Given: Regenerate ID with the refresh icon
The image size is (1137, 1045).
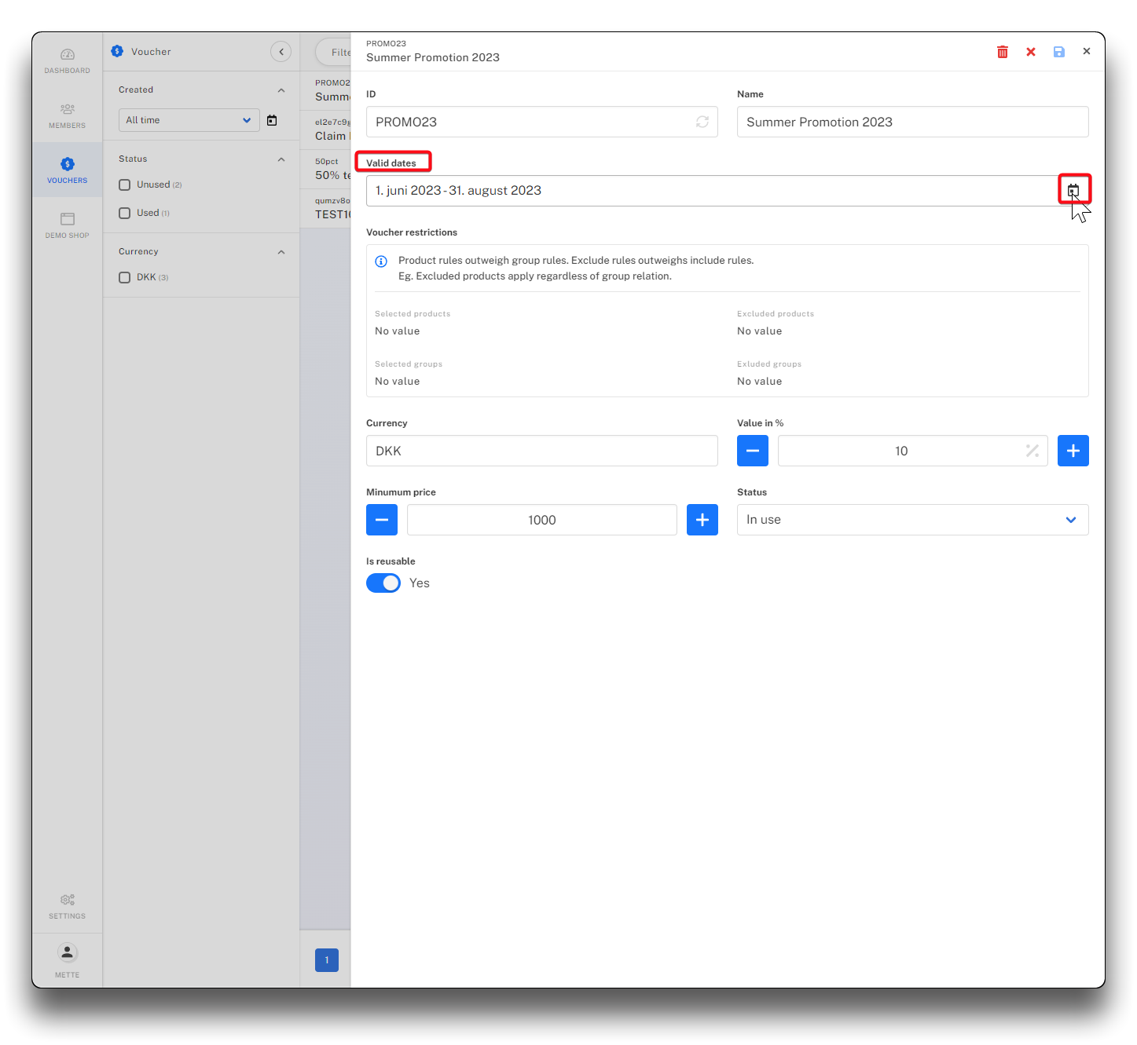Looking at the screenshot, I should [702, 122].
